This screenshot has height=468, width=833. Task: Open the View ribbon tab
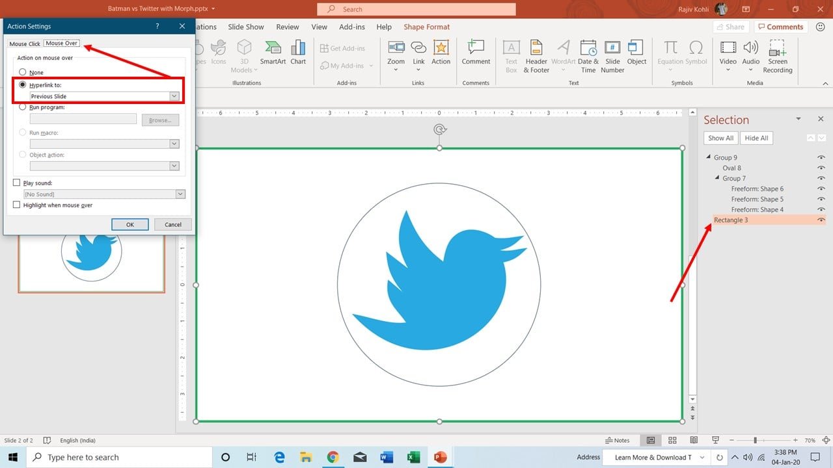point(320,27)
